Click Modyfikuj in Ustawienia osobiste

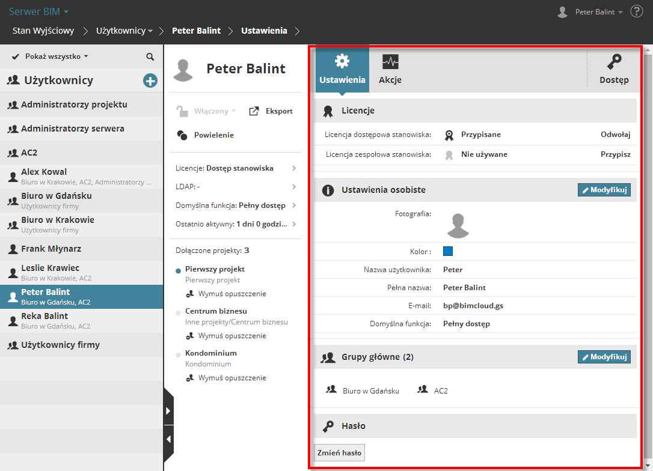(604, 190)
